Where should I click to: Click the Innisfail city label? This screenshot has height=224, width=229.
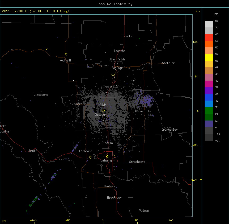coord(111,87)
